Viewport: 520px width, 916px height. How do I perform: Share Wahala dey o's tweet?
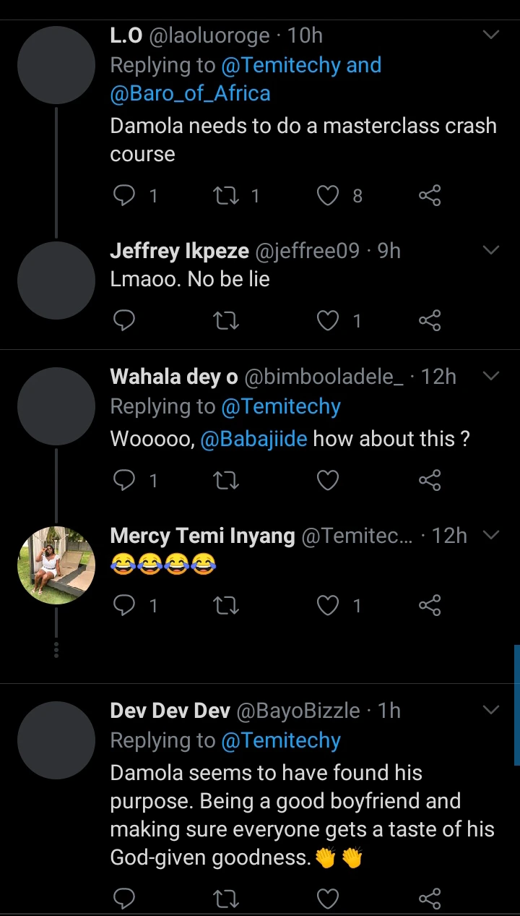[430, 480]
